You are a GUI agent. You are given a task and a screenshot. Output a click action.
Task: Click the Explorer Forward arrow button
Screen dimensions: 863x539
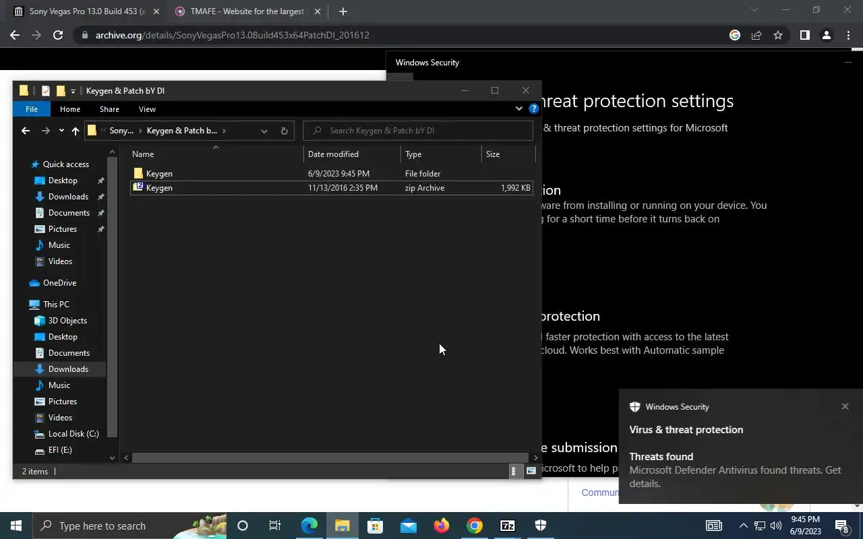(x=45, y=131)
